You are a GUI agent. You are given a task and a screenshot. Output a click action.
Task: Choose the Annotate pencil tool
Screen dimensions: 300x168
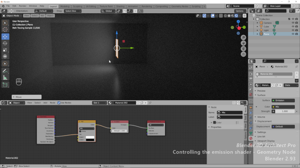point(5,71)
